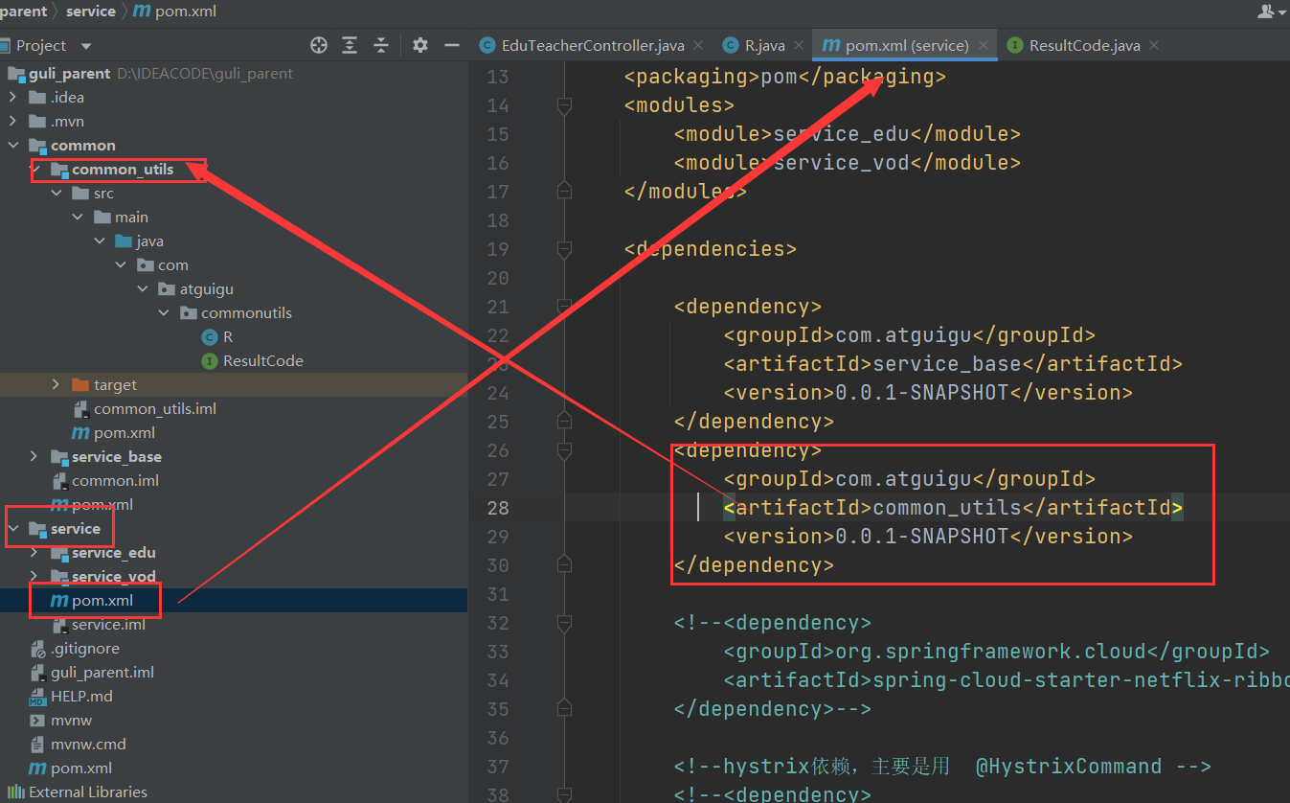
Task: Click the Expand All icon in Project panel
Action: click(x=350, y=45)
